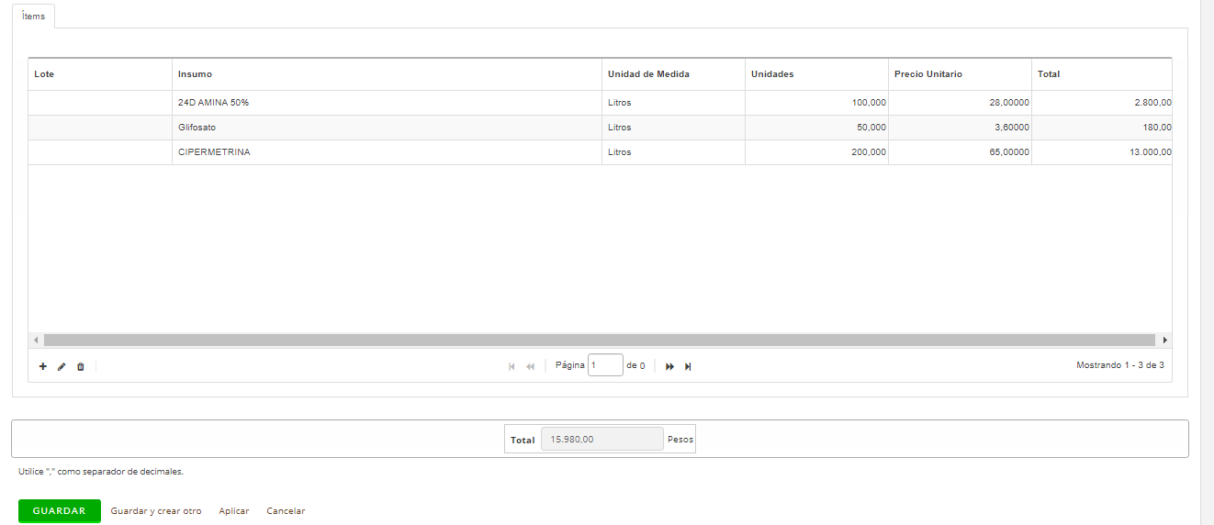The image size is (1214, 525).
Task: Click the page vertical scrollbar
Action: [1207, 262]
